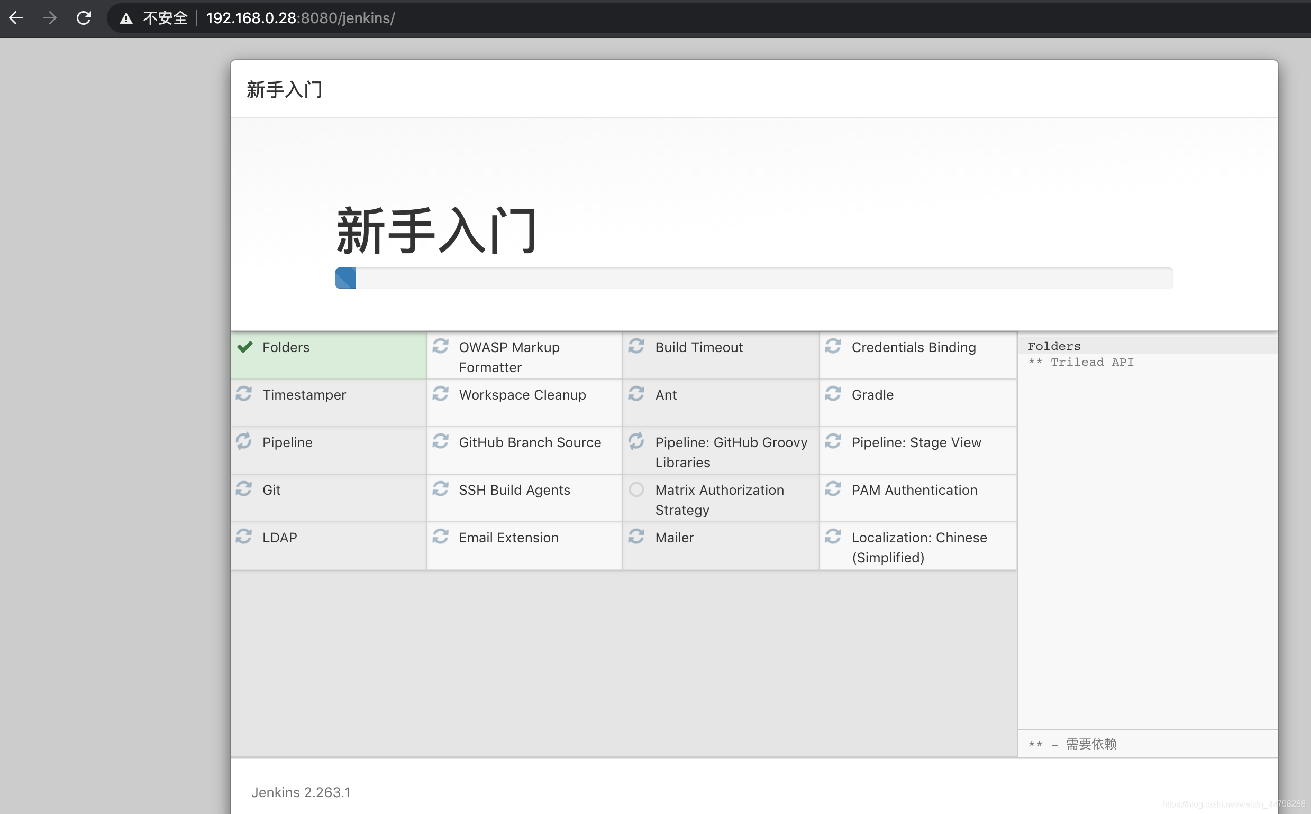This screenshot has height=814, width=1311.
Task: Click the not-secure warning triangle icon
Action: tap(126, 19)
